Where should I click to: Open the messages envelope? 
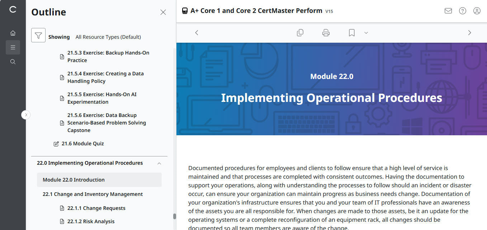[x=448, y=11]
